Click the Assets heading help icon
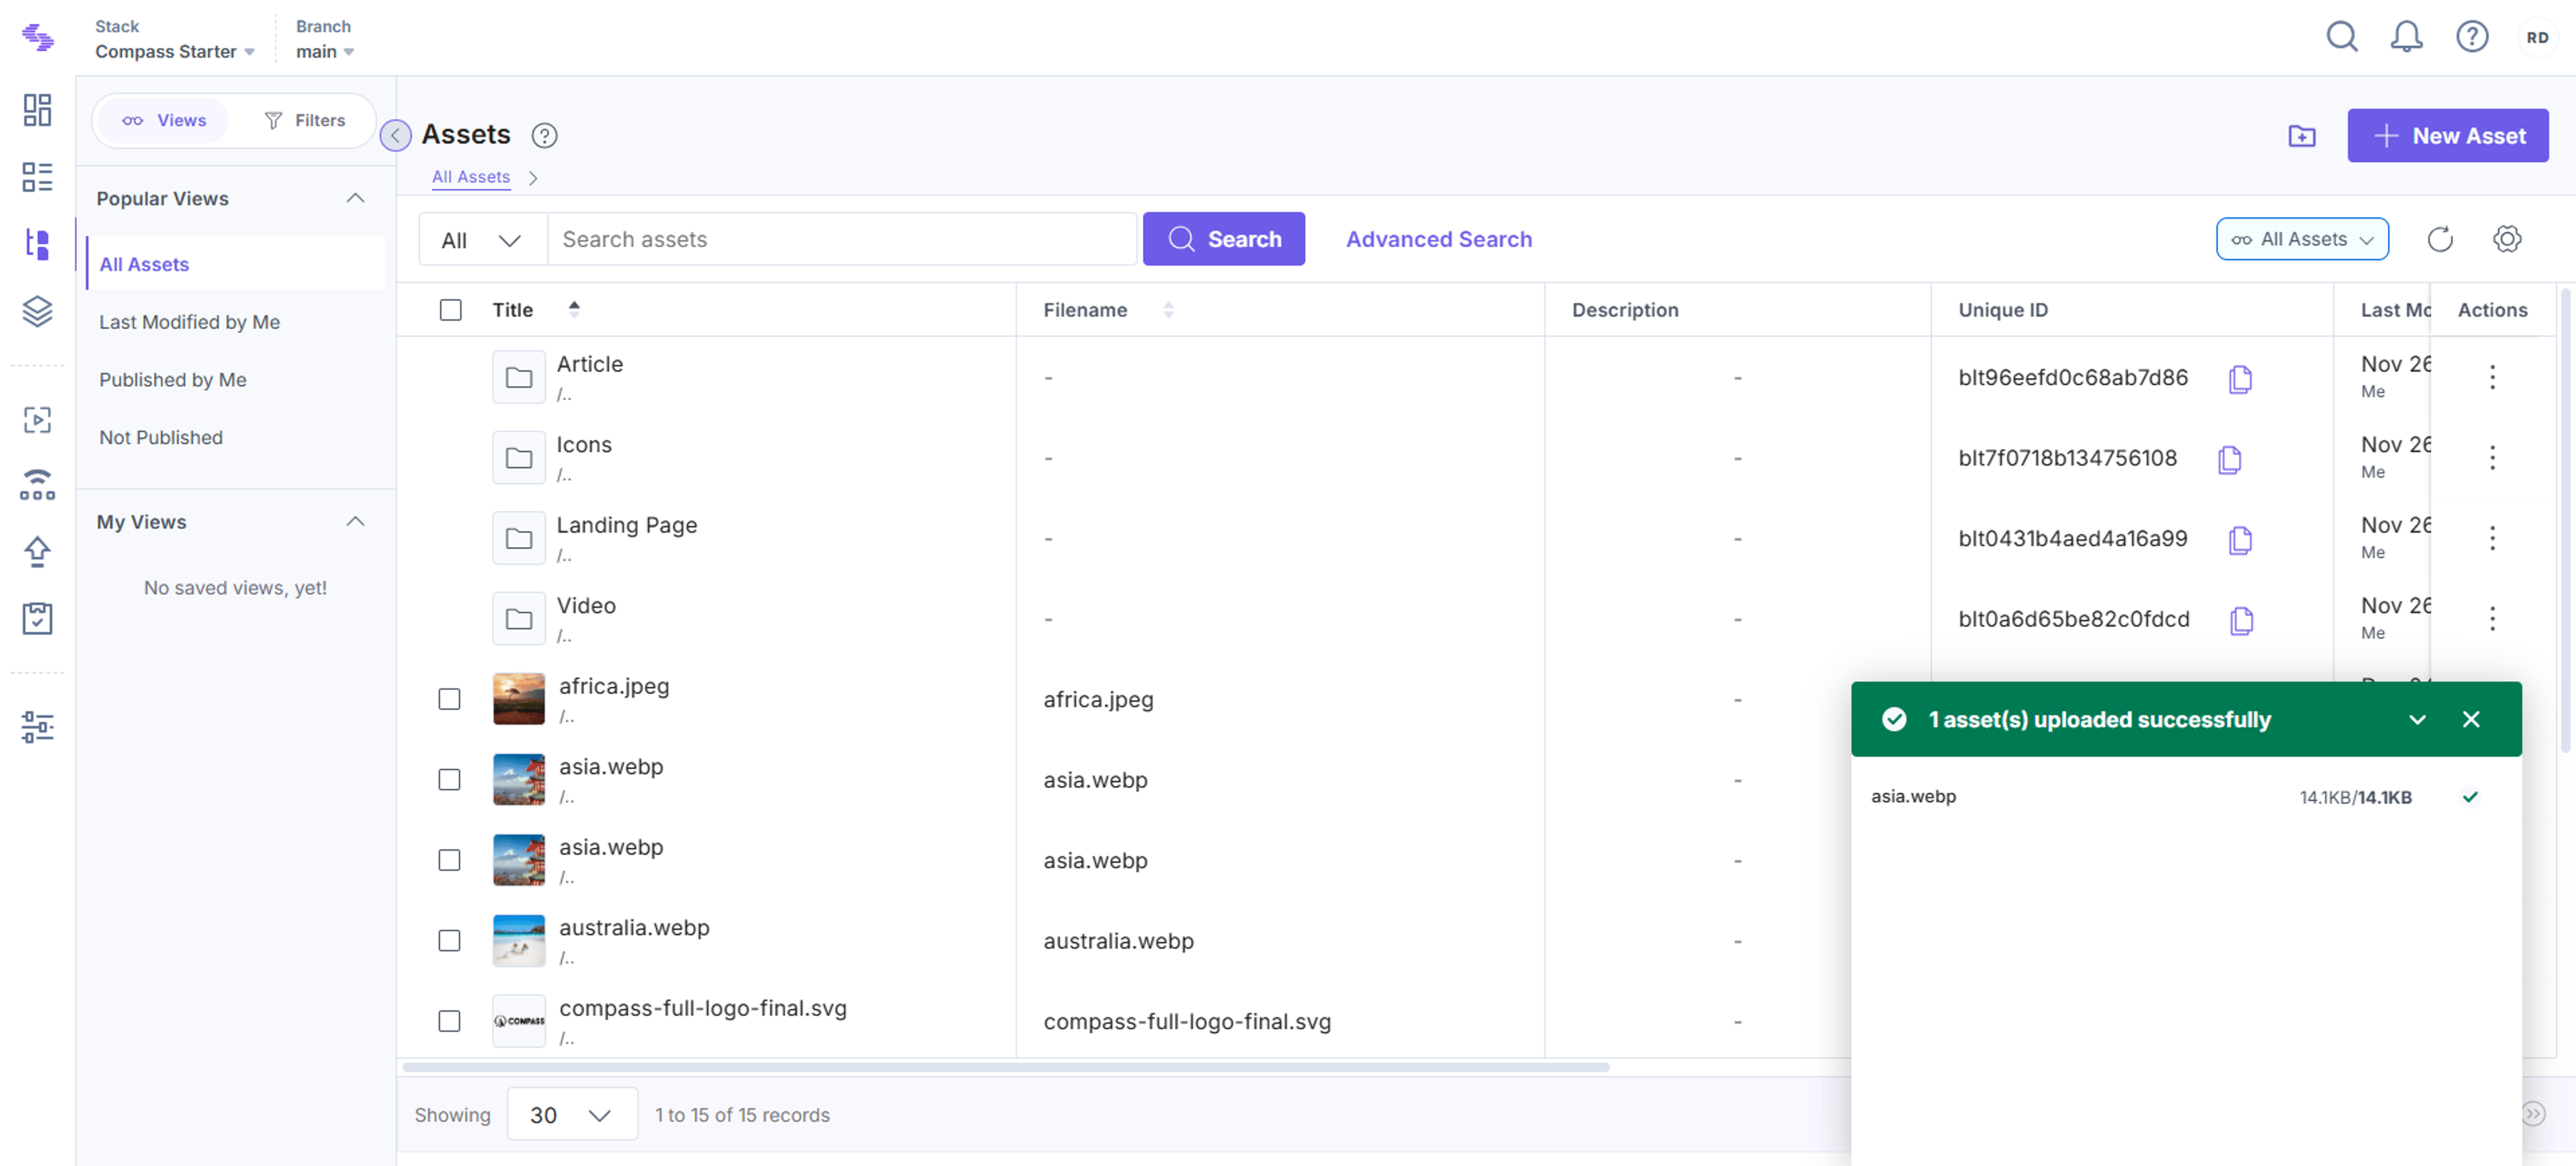The width and height of the screenshot is (2576, 1166). tap(544, 135)
